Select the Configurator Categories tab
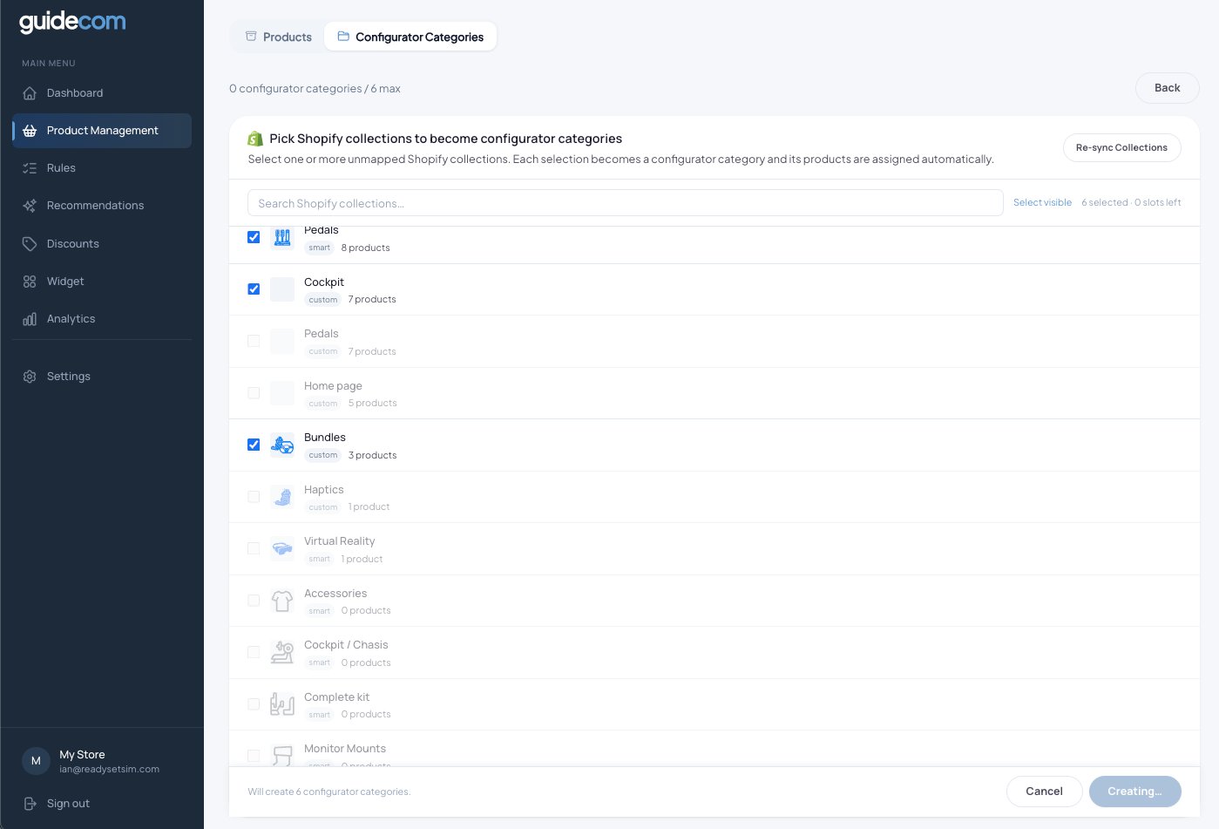Image resolution: width=1219 pixels, height=829 pixels. pos(410,37)
